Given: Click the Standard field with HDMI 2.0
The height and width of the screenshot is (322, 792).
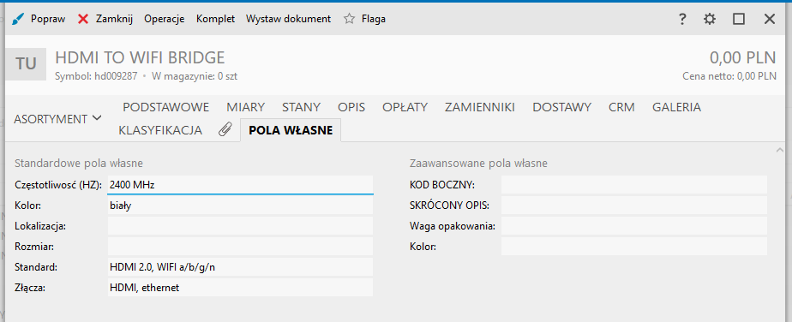Looking at the screenshot, I should (240, 267).
